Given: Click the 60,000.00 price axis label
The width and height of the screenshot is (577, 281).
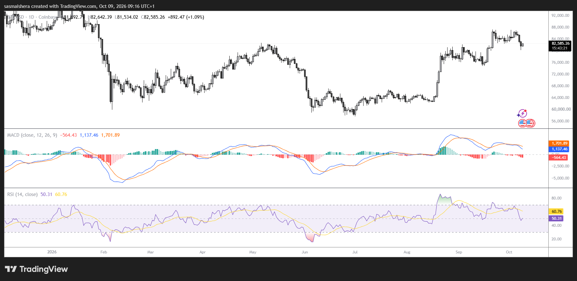Looking at the screenshot, I should (x=561, y=109).
